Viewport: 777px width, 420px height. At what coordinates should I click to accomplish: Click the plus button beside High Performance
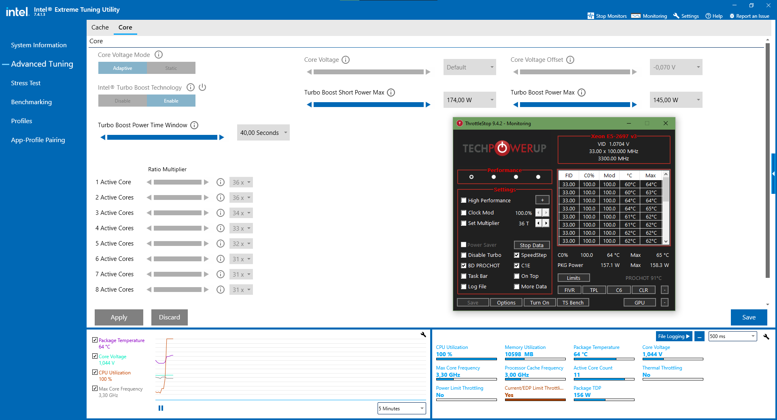click(542, 200)
